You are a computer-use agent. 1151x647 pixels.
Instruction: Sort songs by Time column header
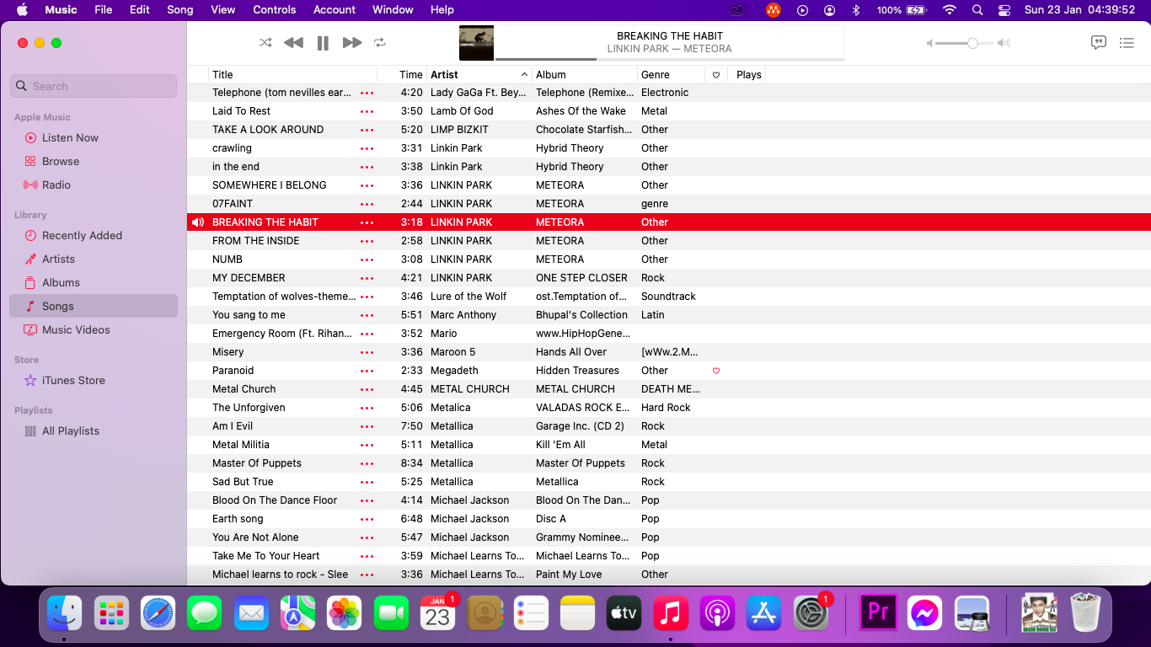(403, 74)
